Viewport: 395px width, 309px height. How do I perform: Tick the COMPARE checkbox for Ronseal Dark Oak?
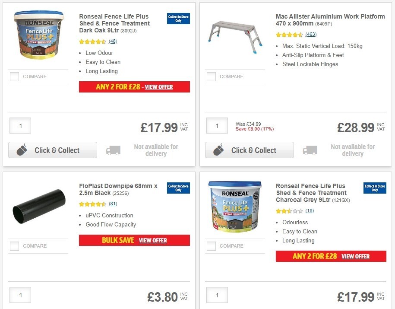[x=14, y=76]
